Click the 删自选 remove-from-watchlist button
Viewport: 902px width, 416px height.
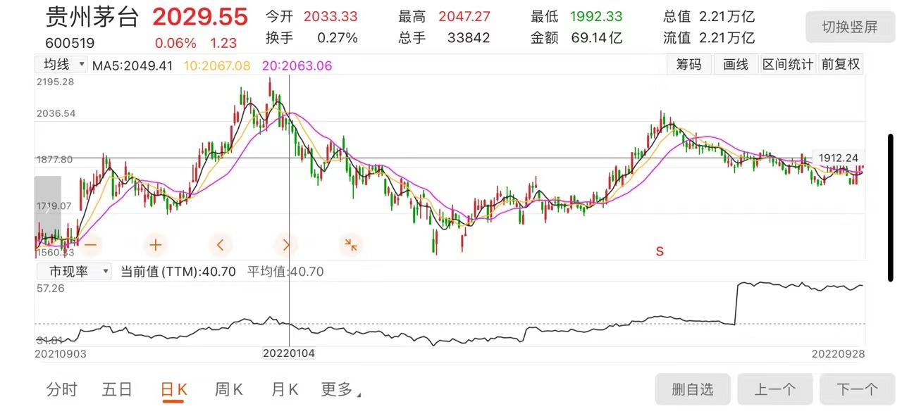pos(693,389)
